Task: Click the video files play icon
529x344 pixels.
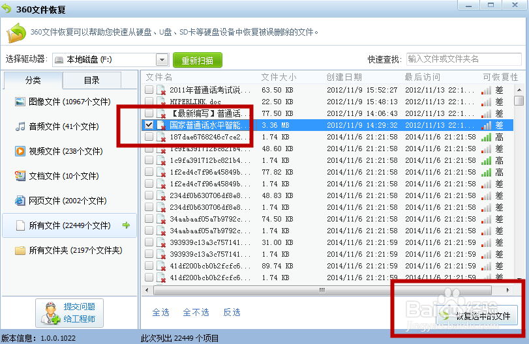Action: tap(20, 151)
